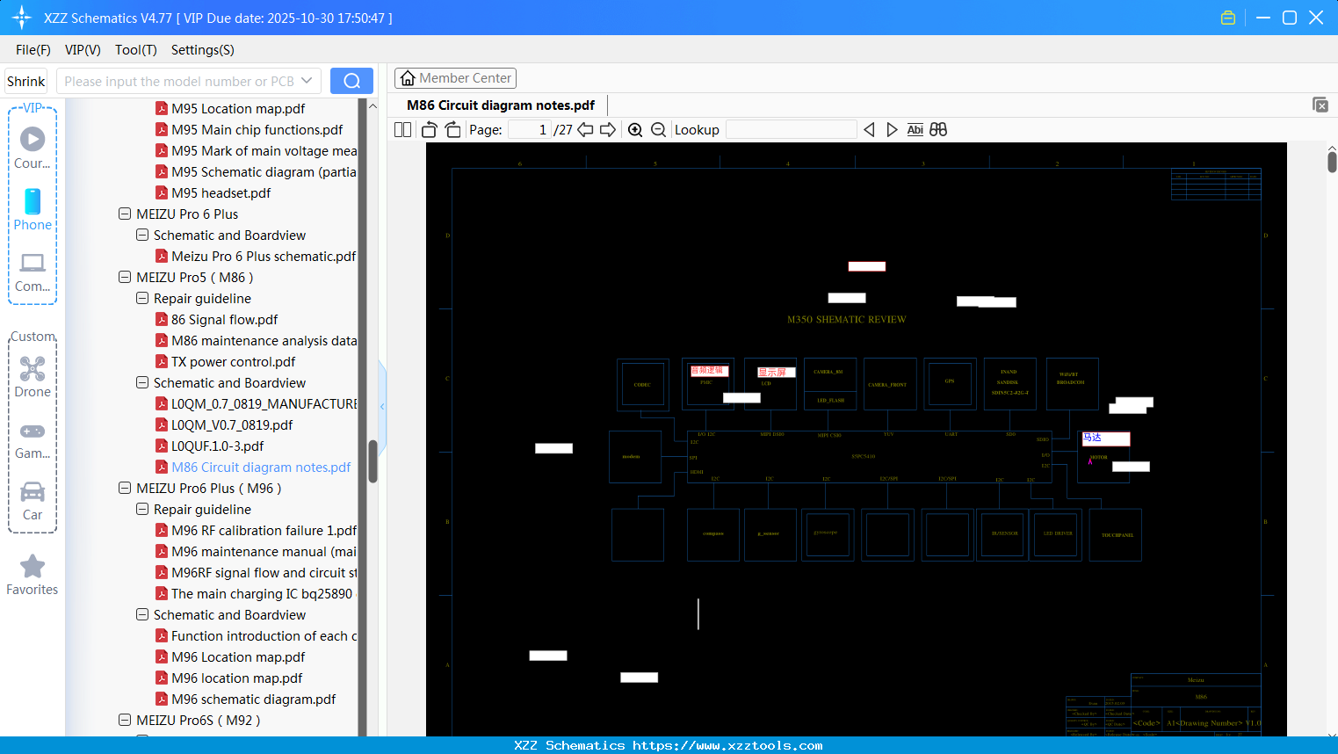Collapse the MEIZU Pro6 Plus ( M96 ) node

pos(125,488)
